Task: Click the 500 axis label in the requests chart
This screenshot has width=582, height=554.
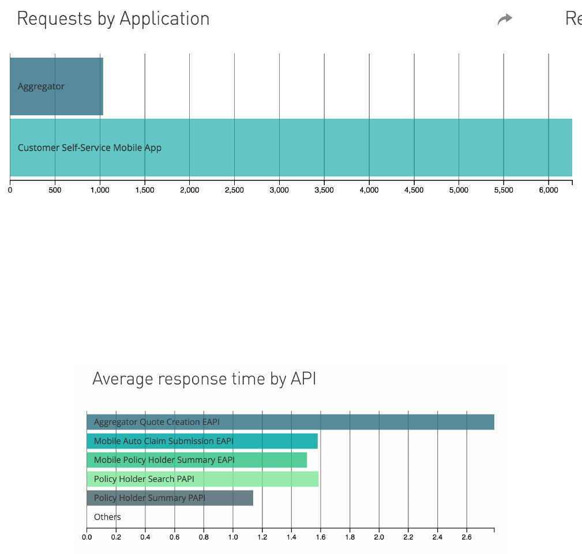Action: point(55,190)
